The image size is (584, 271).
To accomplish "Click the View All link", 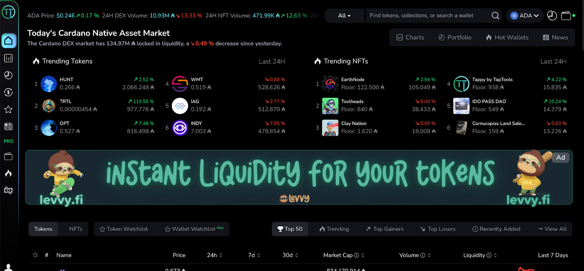I will click(552, 229).
